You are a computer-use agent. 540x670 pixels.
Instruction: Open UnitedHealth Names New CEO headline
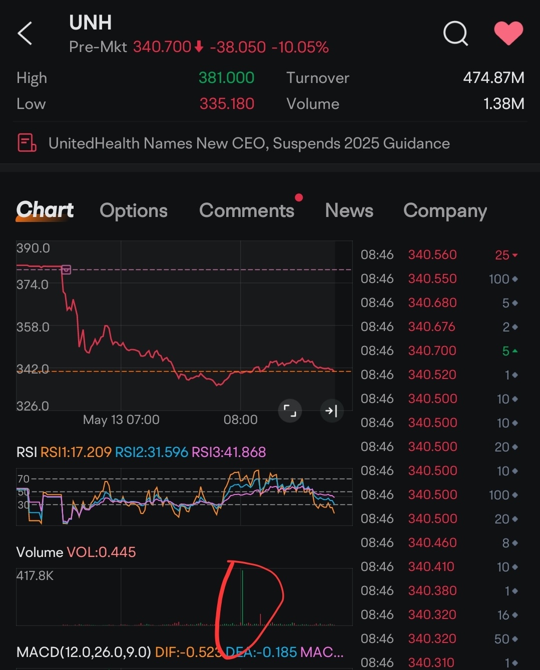(249, 143)
